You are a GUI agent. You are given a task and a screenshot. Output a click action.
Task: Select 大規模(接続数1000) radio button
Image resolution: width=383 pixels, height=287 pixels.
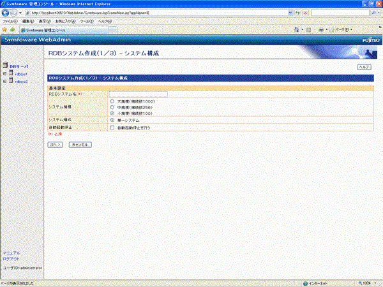point(112,101)
